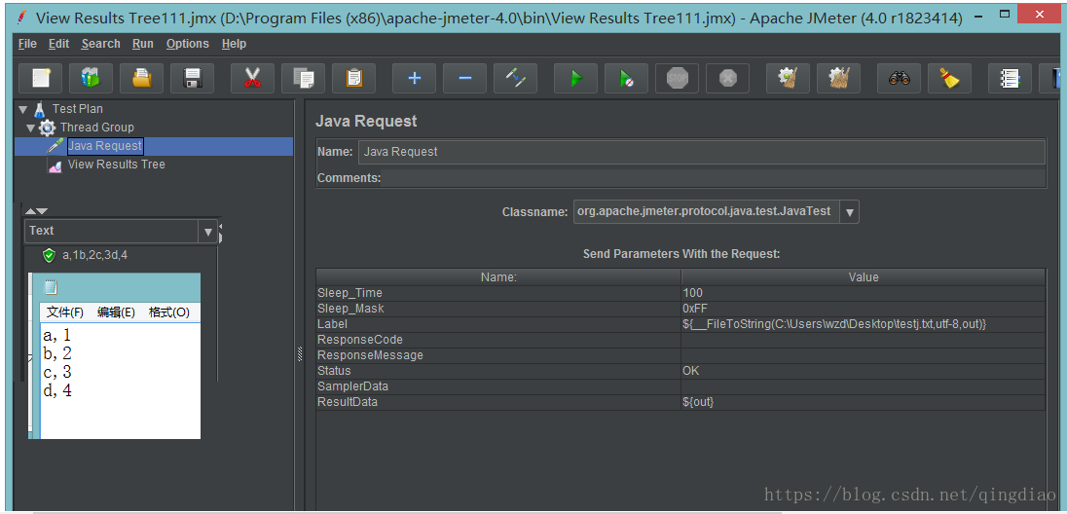Click the ResponseMessage parameter name

point(370,355)
